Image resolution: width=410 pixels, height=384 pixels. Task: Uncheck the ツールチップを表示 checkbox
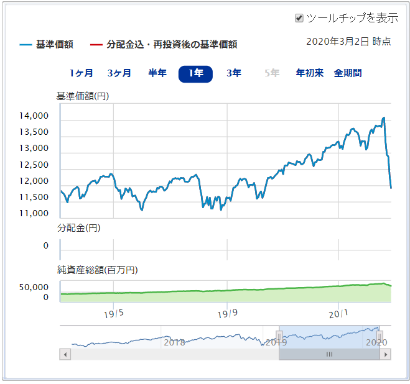299,18
